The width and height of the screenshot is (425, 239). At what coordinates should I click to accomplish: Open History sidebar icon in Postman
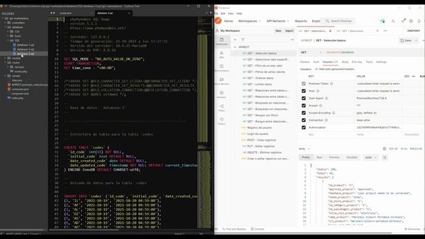pos(221,121)
